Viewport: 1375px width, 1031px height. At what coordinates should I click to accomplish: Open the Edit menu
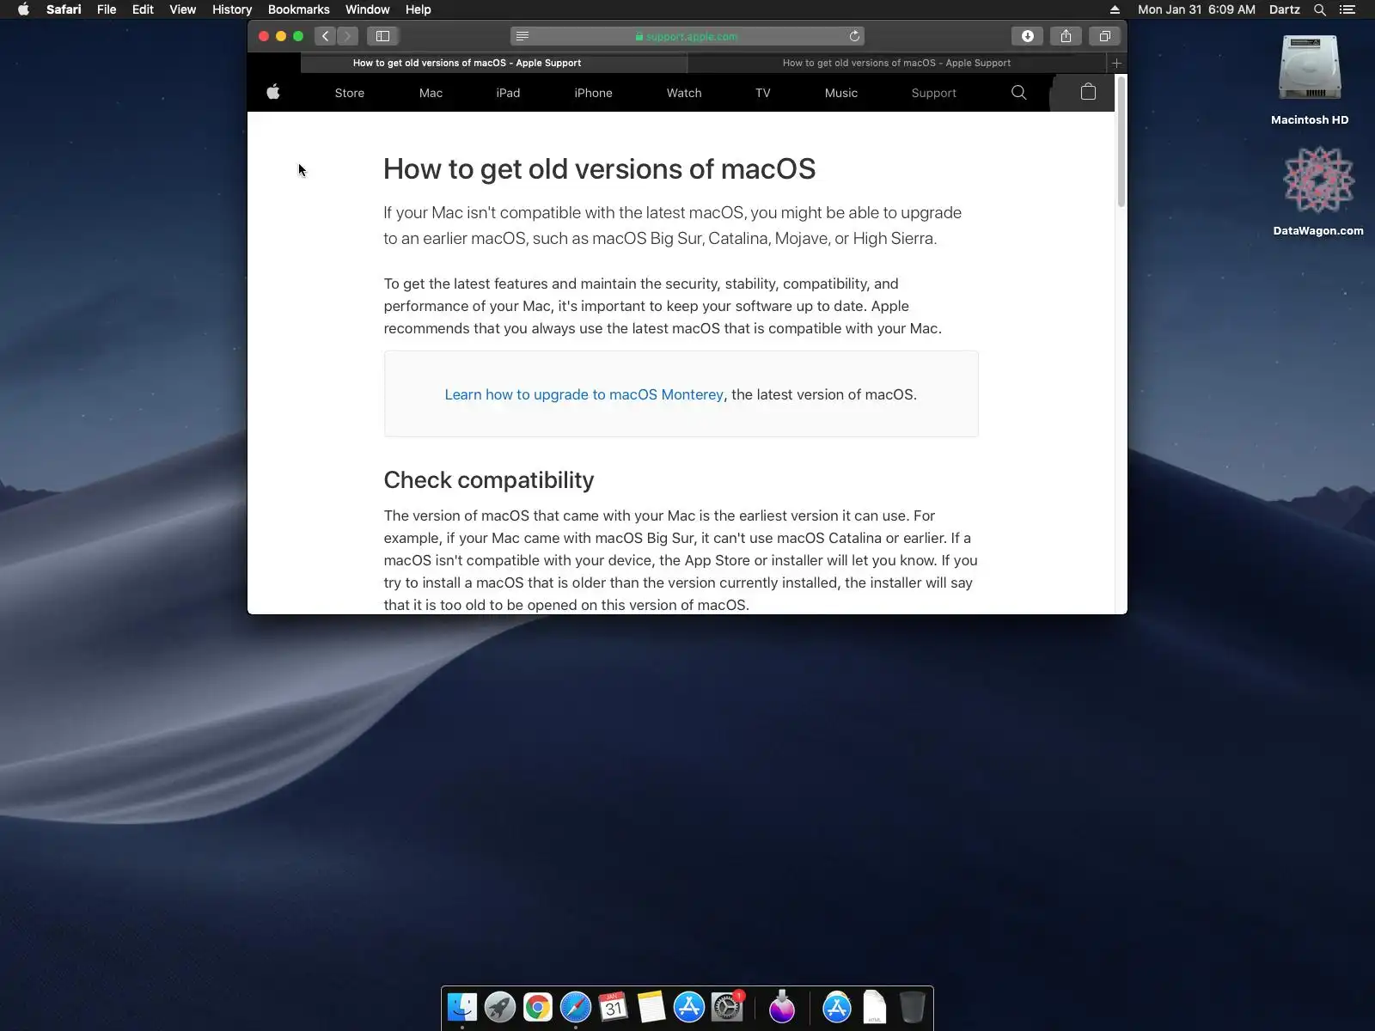click(143, 9)
